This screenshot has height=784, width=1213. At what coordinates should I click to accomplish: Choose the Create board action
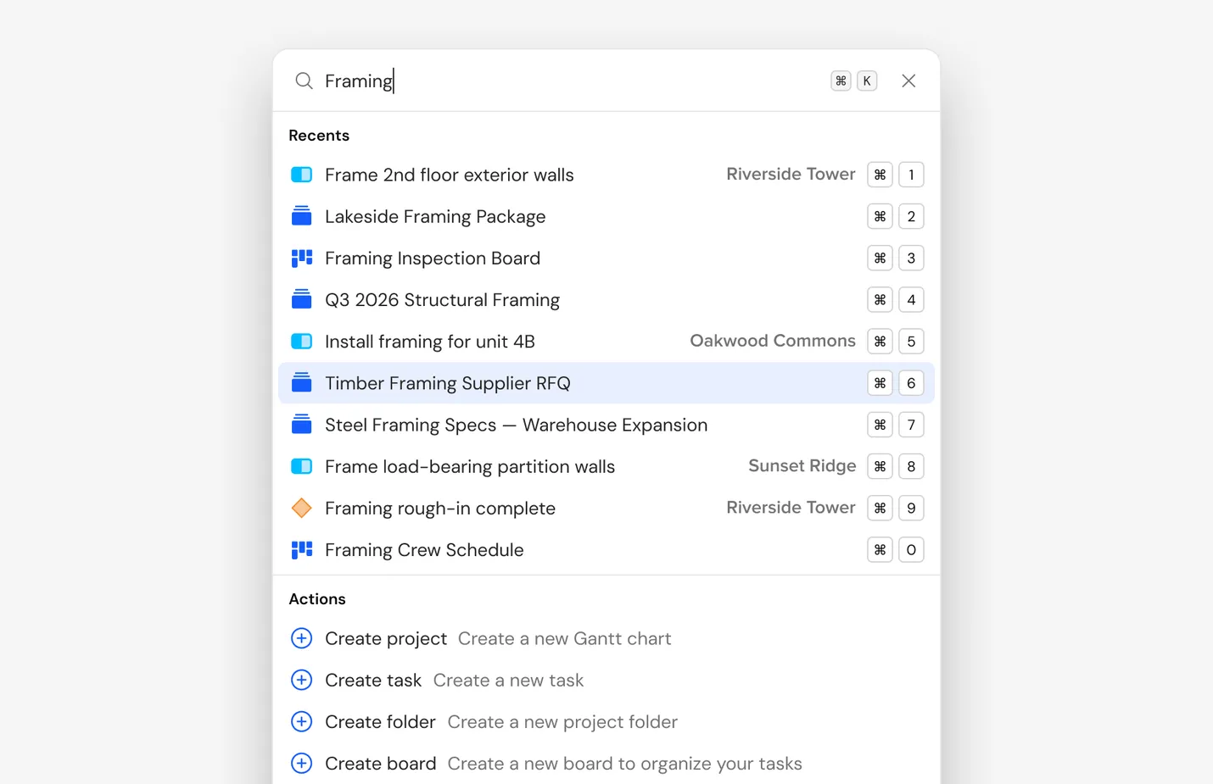click(x=606, y=763)
